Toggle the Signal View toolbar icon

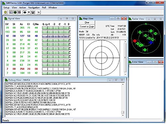11,12
